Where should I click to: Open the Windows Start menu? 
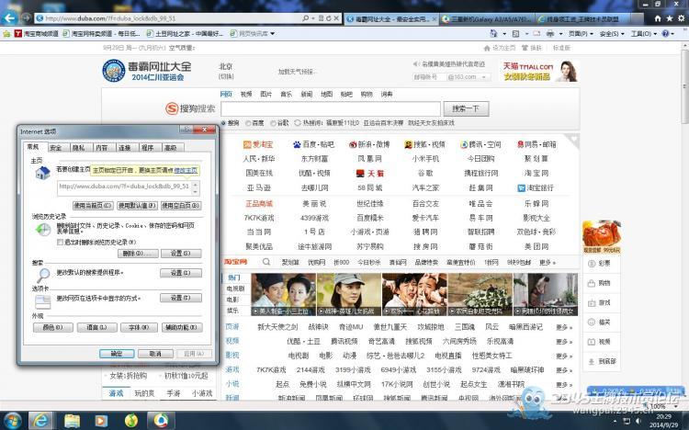[11, 420]
